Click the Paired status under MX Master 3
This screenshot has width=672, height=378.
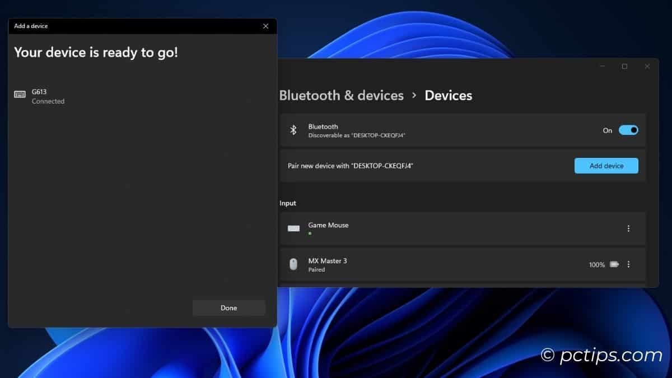point(316,270)
